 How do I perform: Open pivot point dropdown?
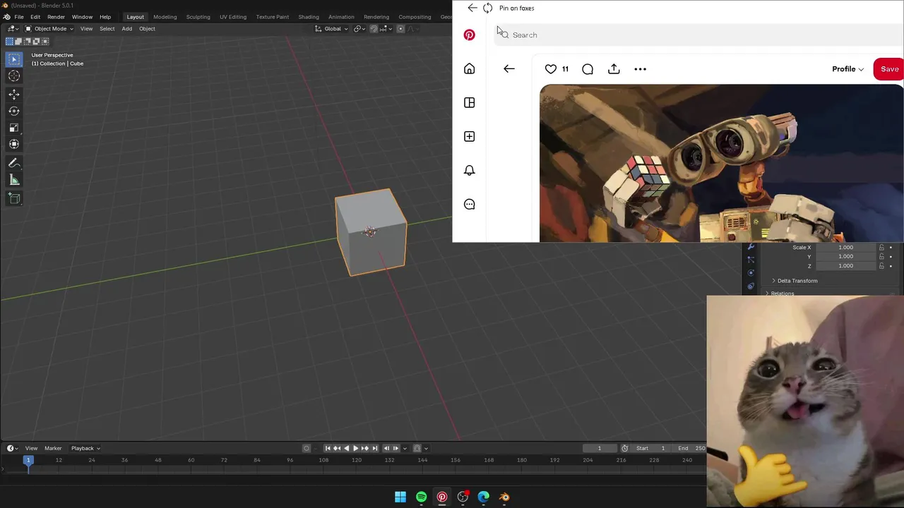tap(359, 29)
